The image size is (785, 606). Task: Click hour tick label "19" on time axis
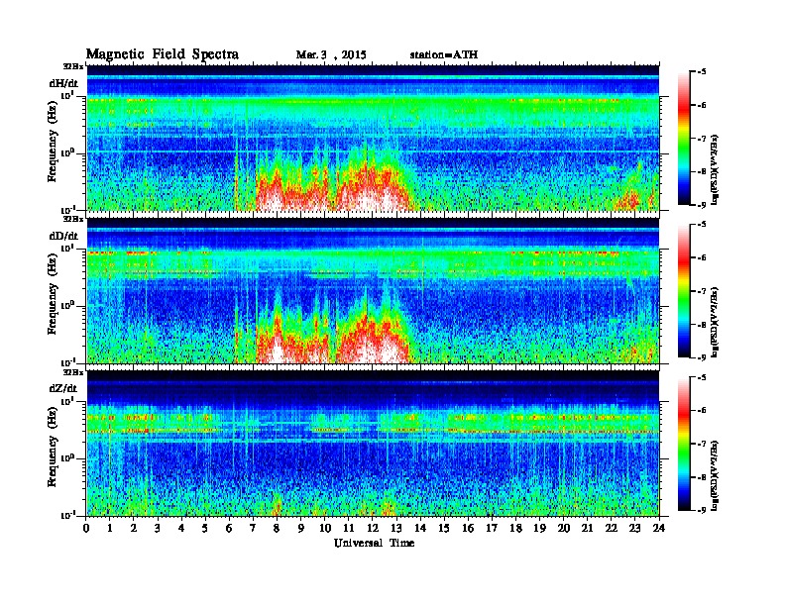pos(539,529)
